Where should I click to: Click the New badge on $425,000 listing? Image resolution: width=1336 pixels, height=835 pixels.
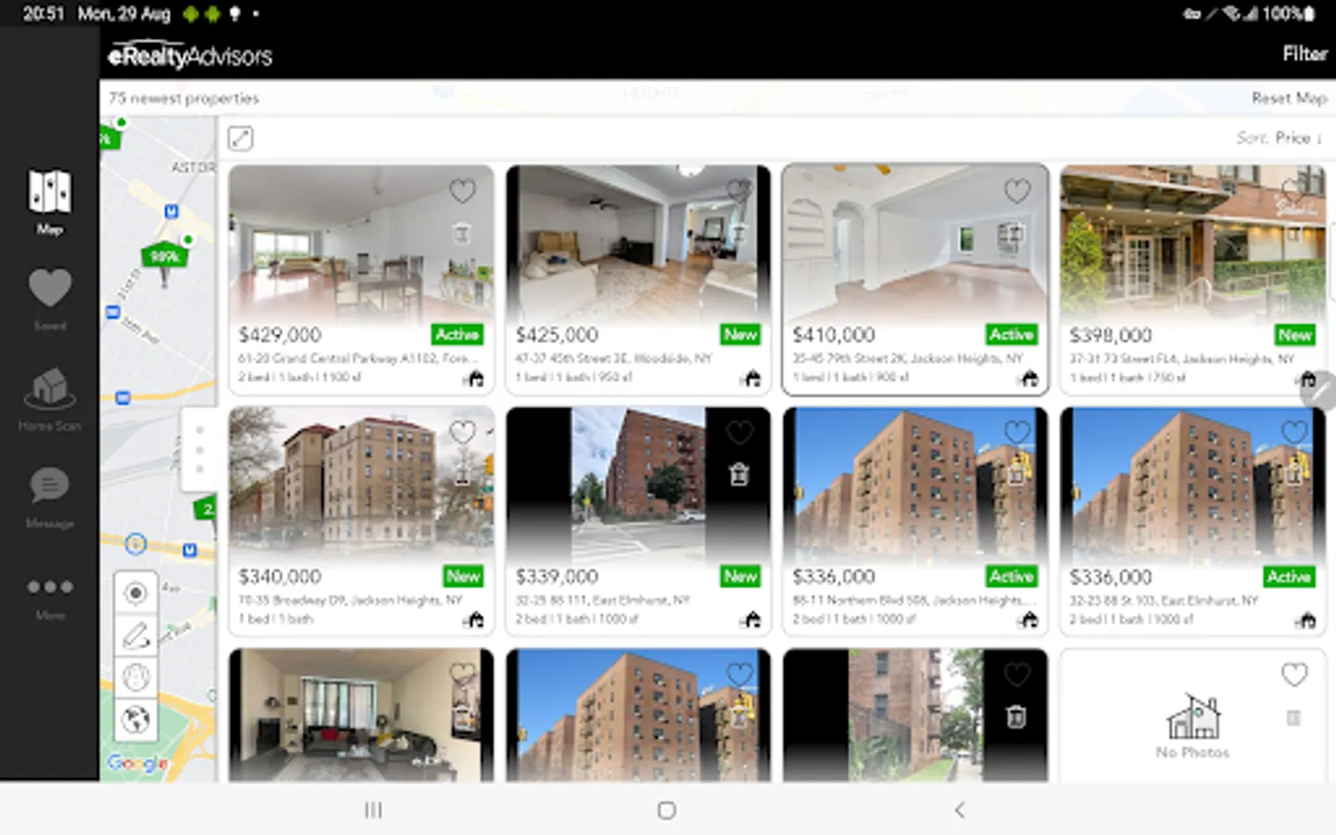pos(740,334)
